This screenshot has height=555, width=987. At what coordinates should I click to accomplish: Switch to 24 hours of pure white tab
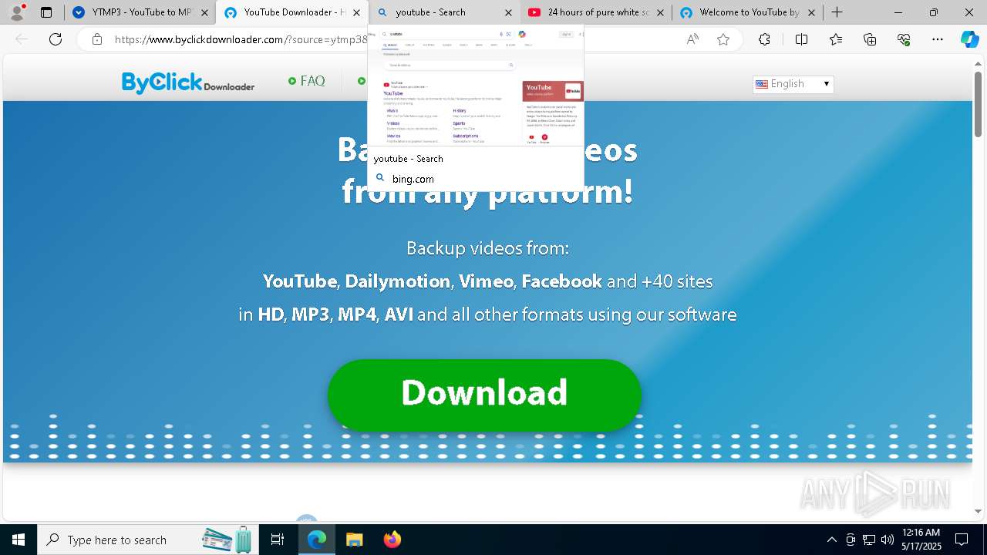(596, 12)
